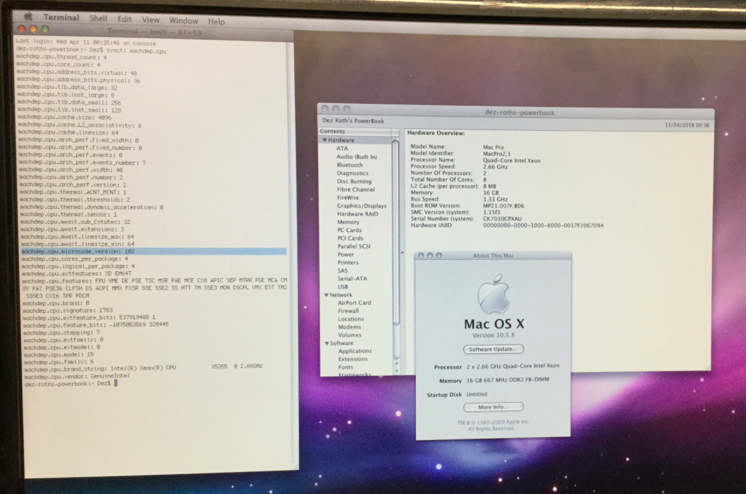Minimize the Terminal window
Viewport: 746px width, 494px height.
[33, 28]
